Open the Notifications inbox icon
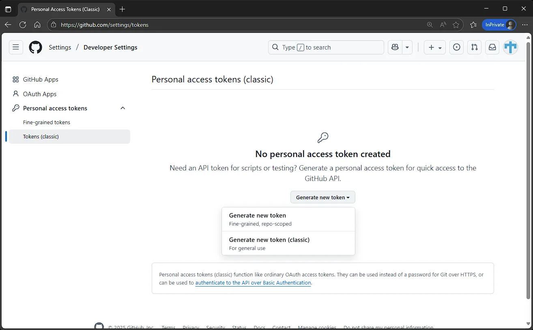 pyautogui.click(x=492, y=47)
